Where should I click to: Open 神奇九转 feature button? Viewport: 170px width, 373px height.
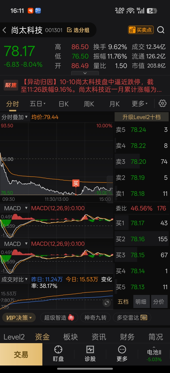coord(95,318)
